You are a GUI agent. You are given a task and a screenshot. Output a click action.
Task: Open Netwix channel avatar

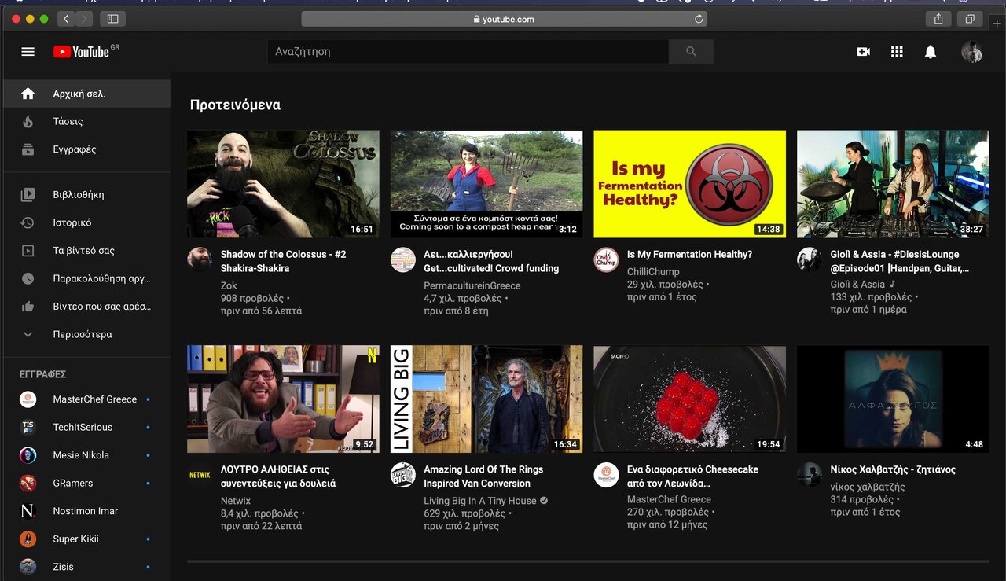coord(200,475)
